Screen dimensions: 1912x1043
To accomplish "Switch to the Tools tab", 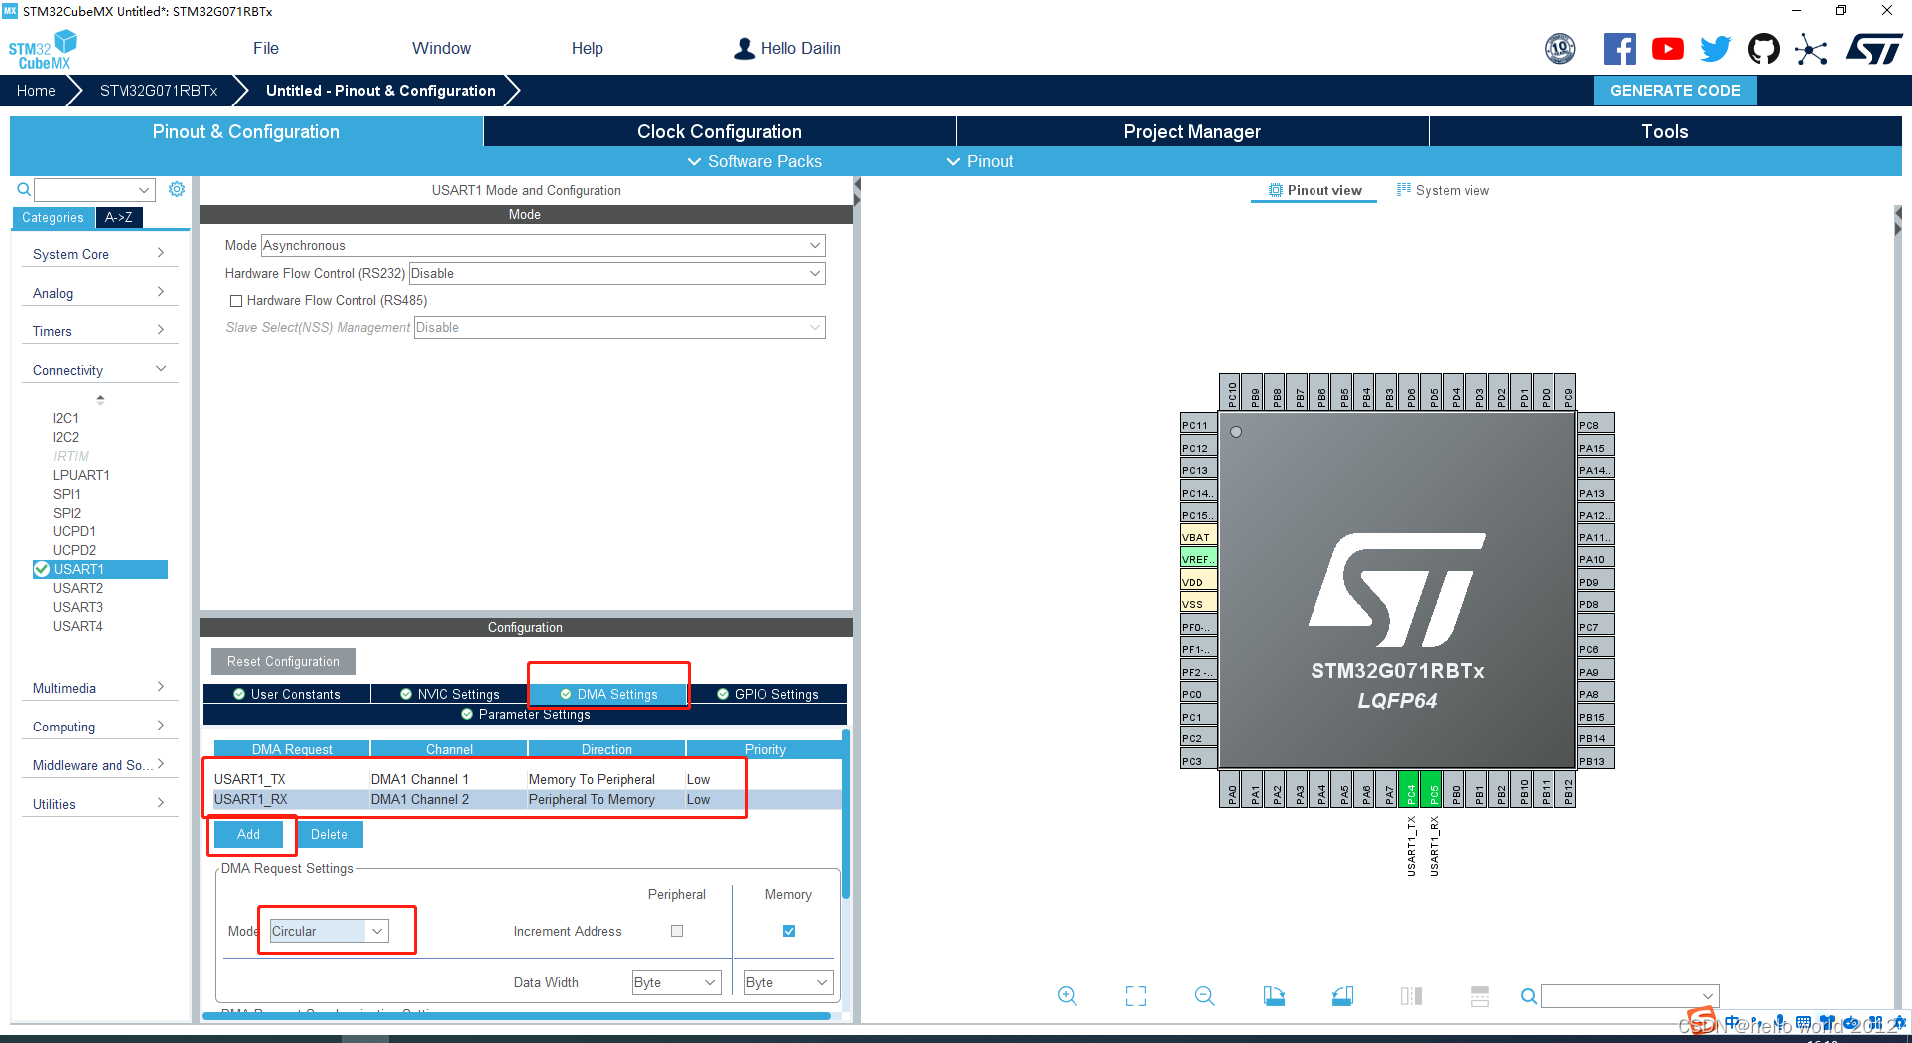I will [1665, 131].
